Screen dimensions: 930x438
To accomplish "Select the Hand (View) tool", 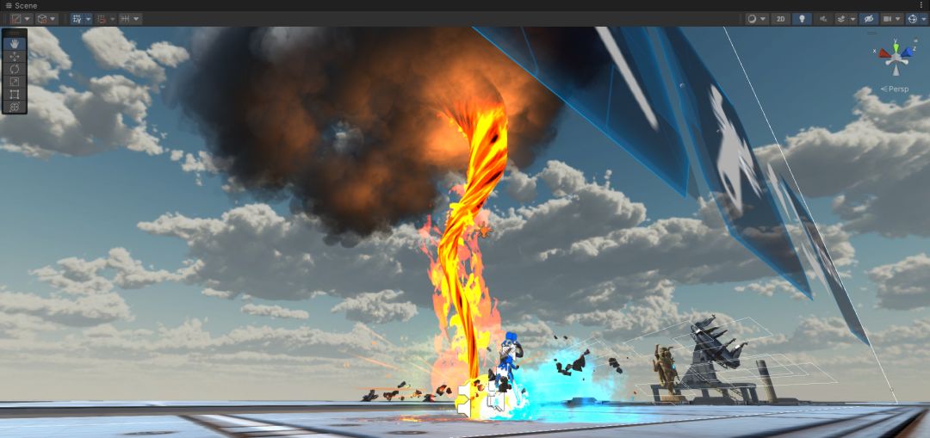I will click(15, 43).
